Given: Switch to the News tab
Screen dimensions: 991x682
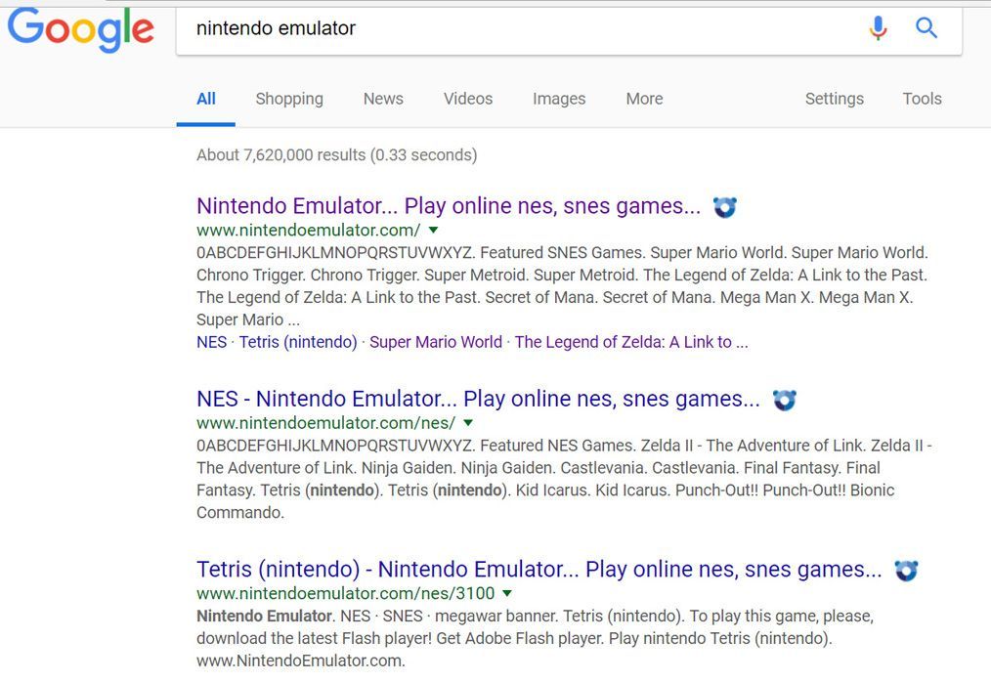Looking at the screenshot, I should pos(383,99).
